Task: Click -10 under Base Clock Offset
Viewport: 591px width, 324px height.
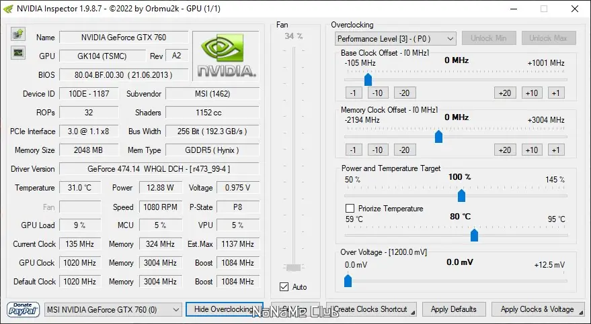Action: [x=378, y=93]
